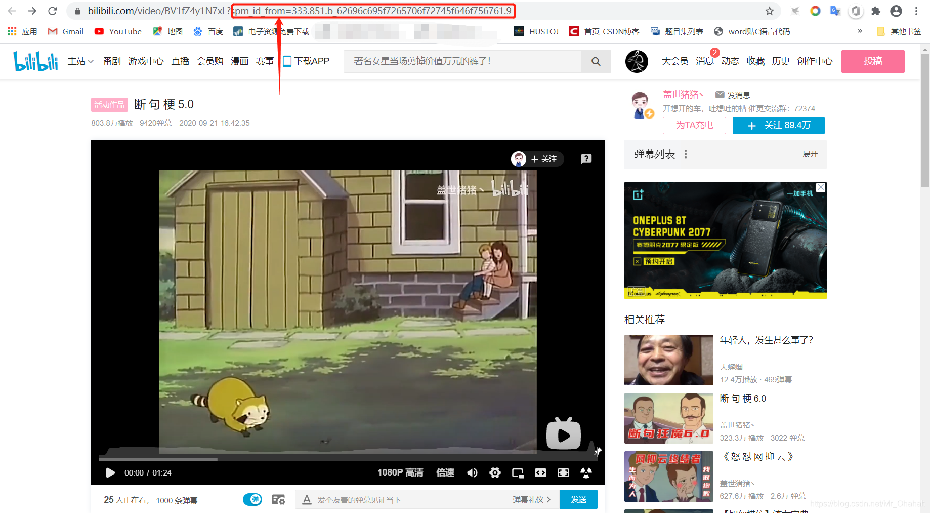930x513 pixels.
Task: Open Chrome three-dot menu
Action: tap(916, 11)
